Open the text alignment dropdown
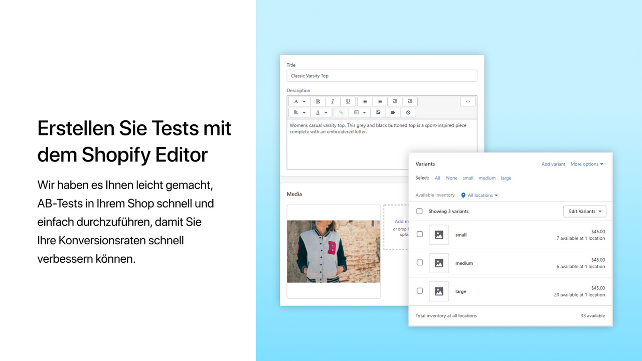 (x=300, y=113)
